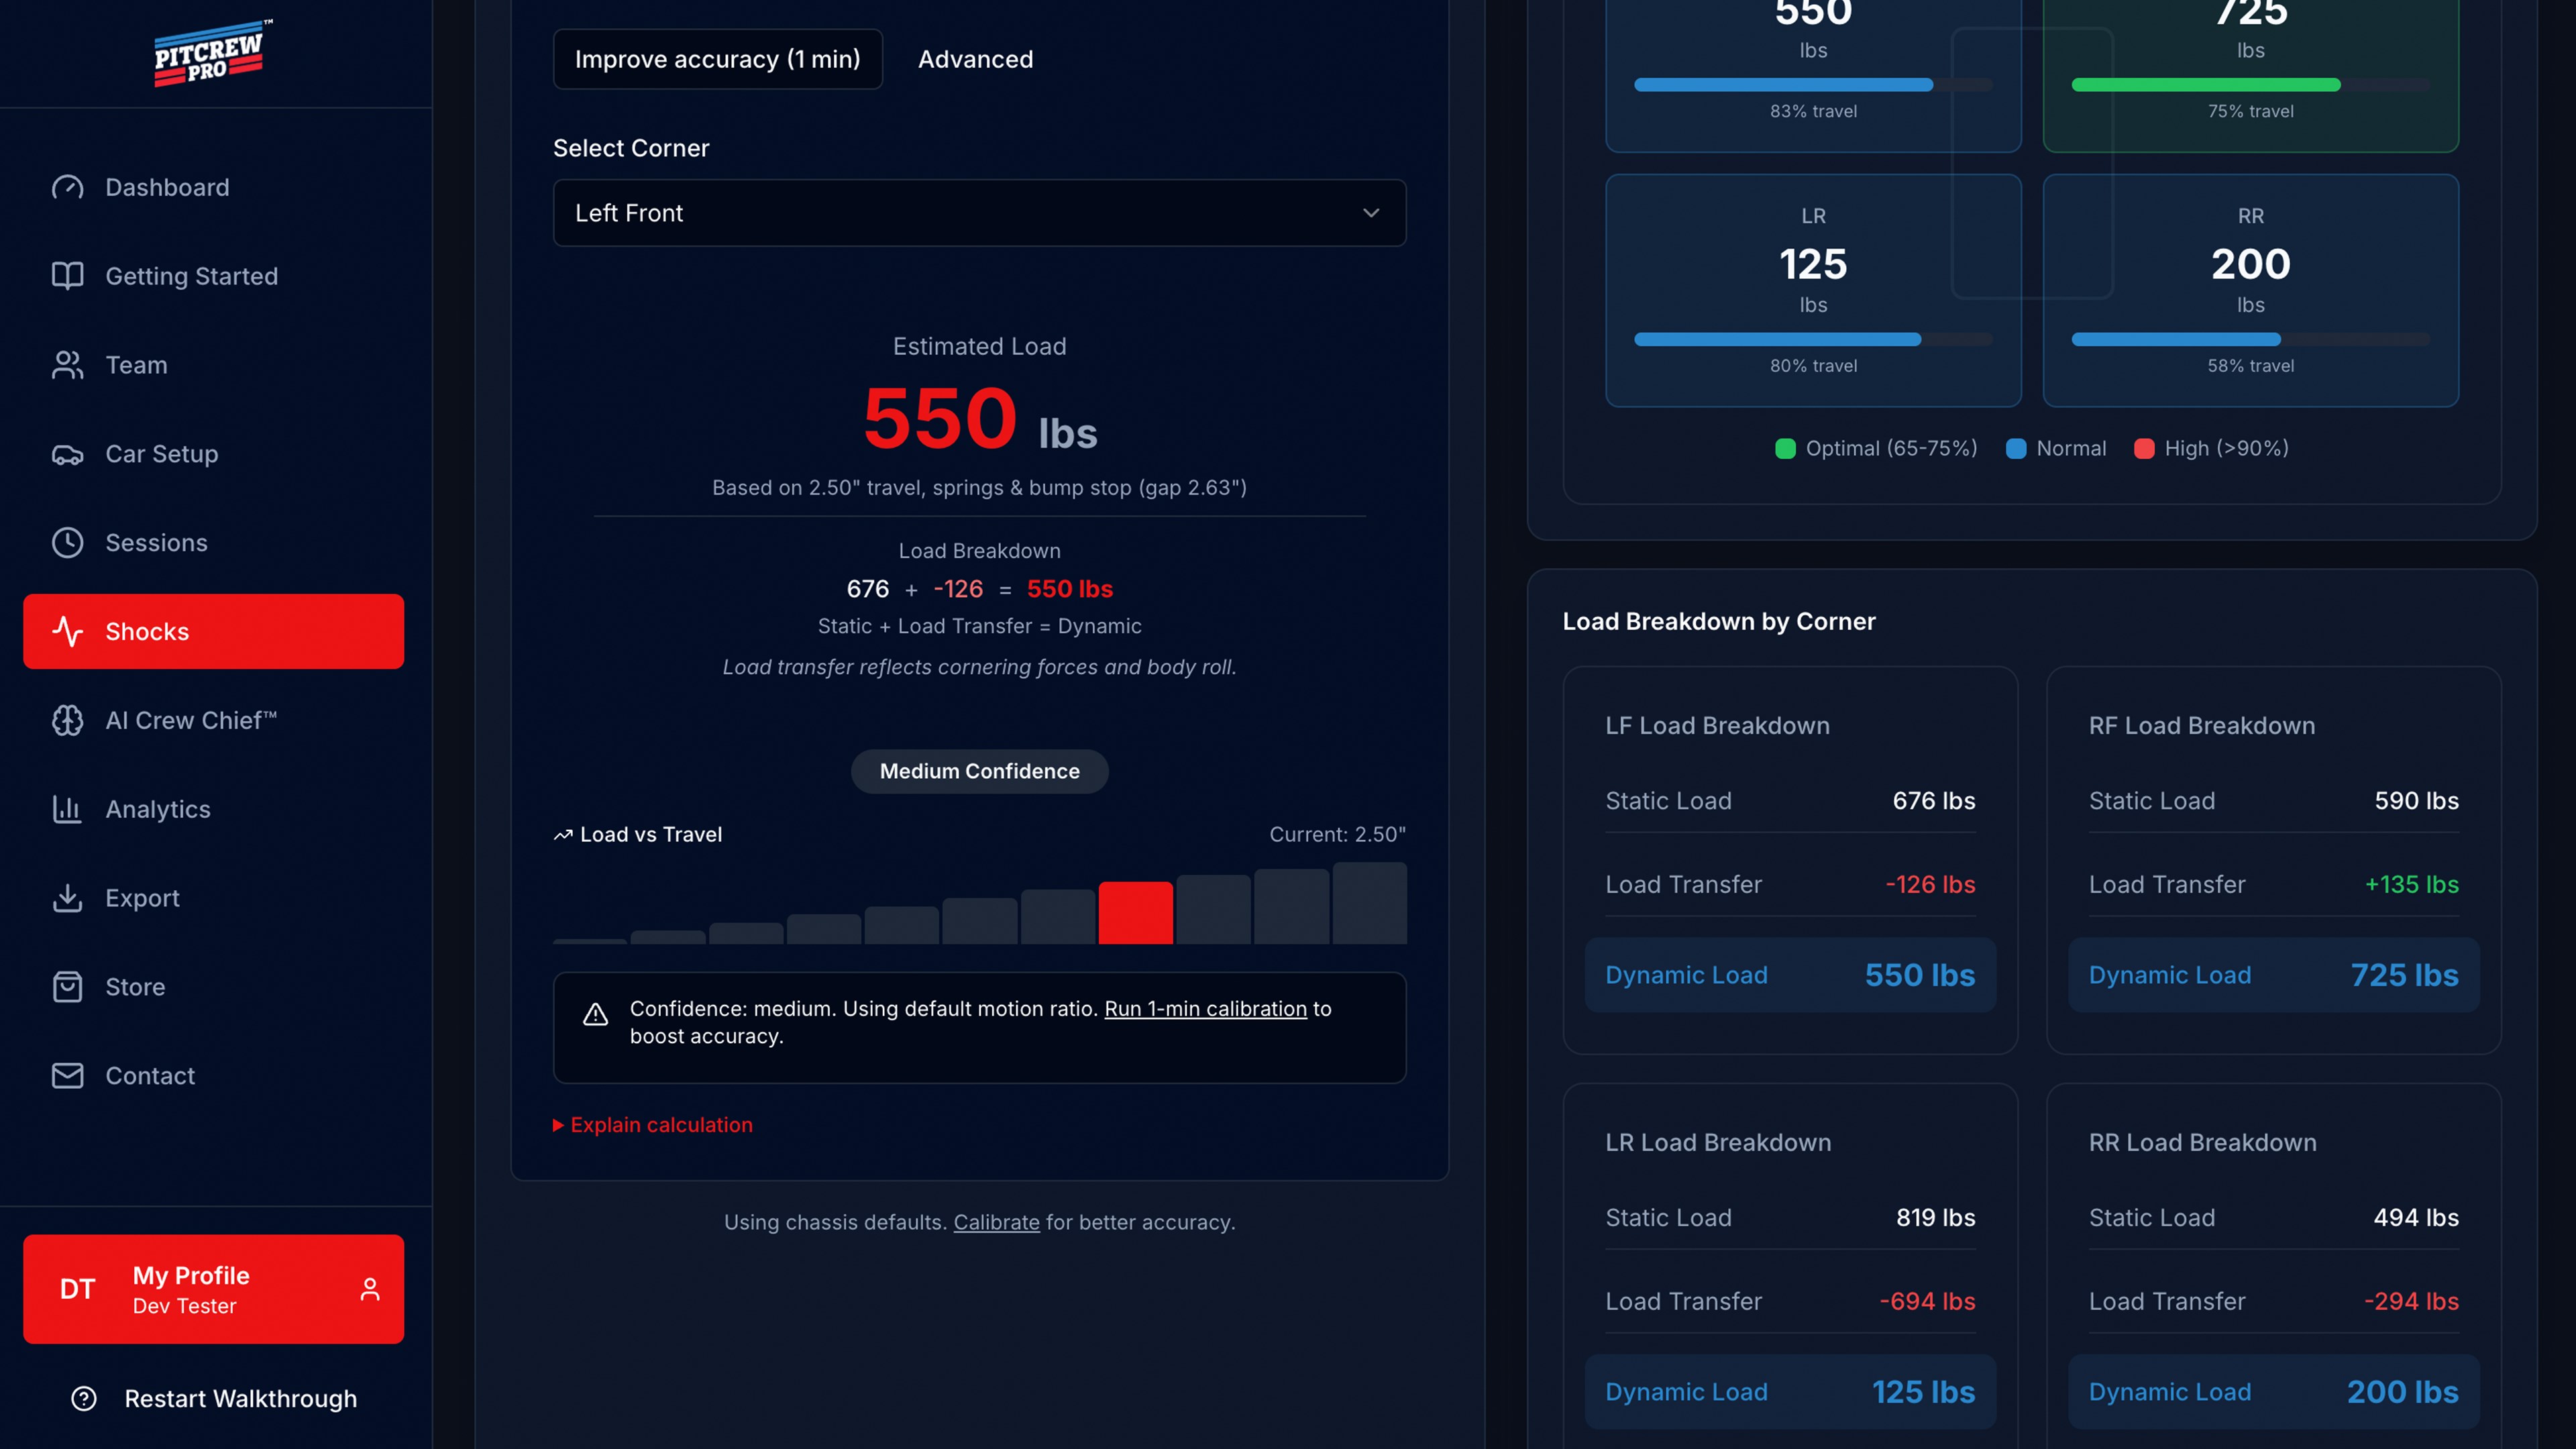This screenshot has width=2576, height=1449.
Task: Click the Contact envelope icon
Action: tap(67, 1076)
